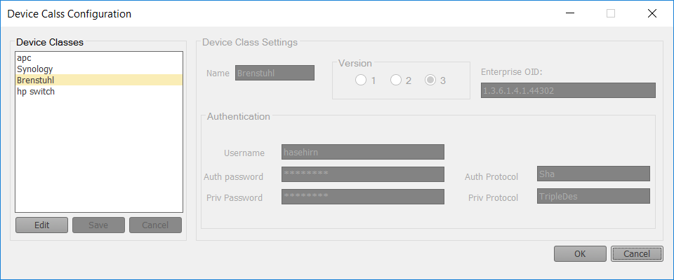
Task: Choose SNMP version 1 radio button
Action: coord(361,80)
